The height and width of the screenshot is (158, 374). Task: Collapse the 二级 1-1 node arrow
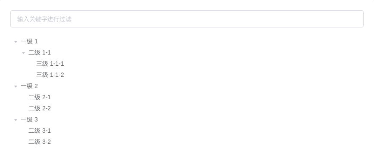(x=23, y=53)
